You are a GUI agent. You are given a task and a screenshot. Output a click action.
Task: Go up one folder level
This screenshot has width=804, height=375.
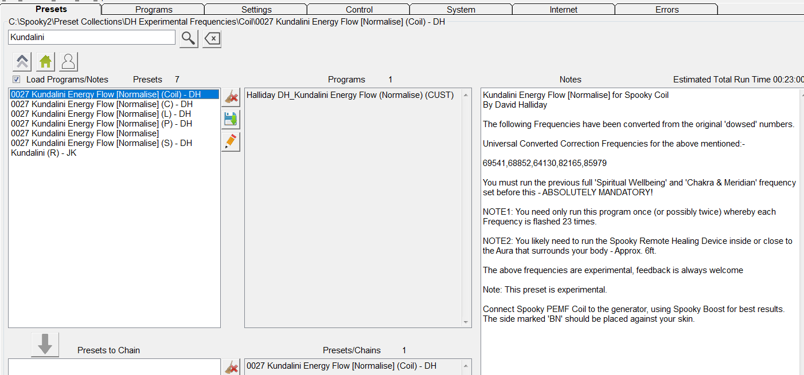click(22, 61)
